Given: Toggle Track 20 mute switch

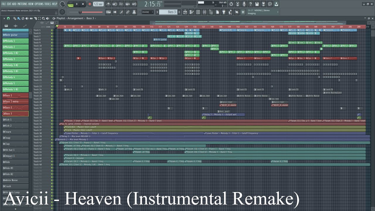Looking at the screenshot, I should (52, 77).
